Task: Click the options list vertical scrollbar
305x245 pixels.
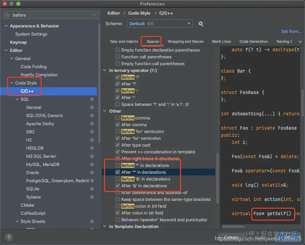Action: tap(218, 178)
